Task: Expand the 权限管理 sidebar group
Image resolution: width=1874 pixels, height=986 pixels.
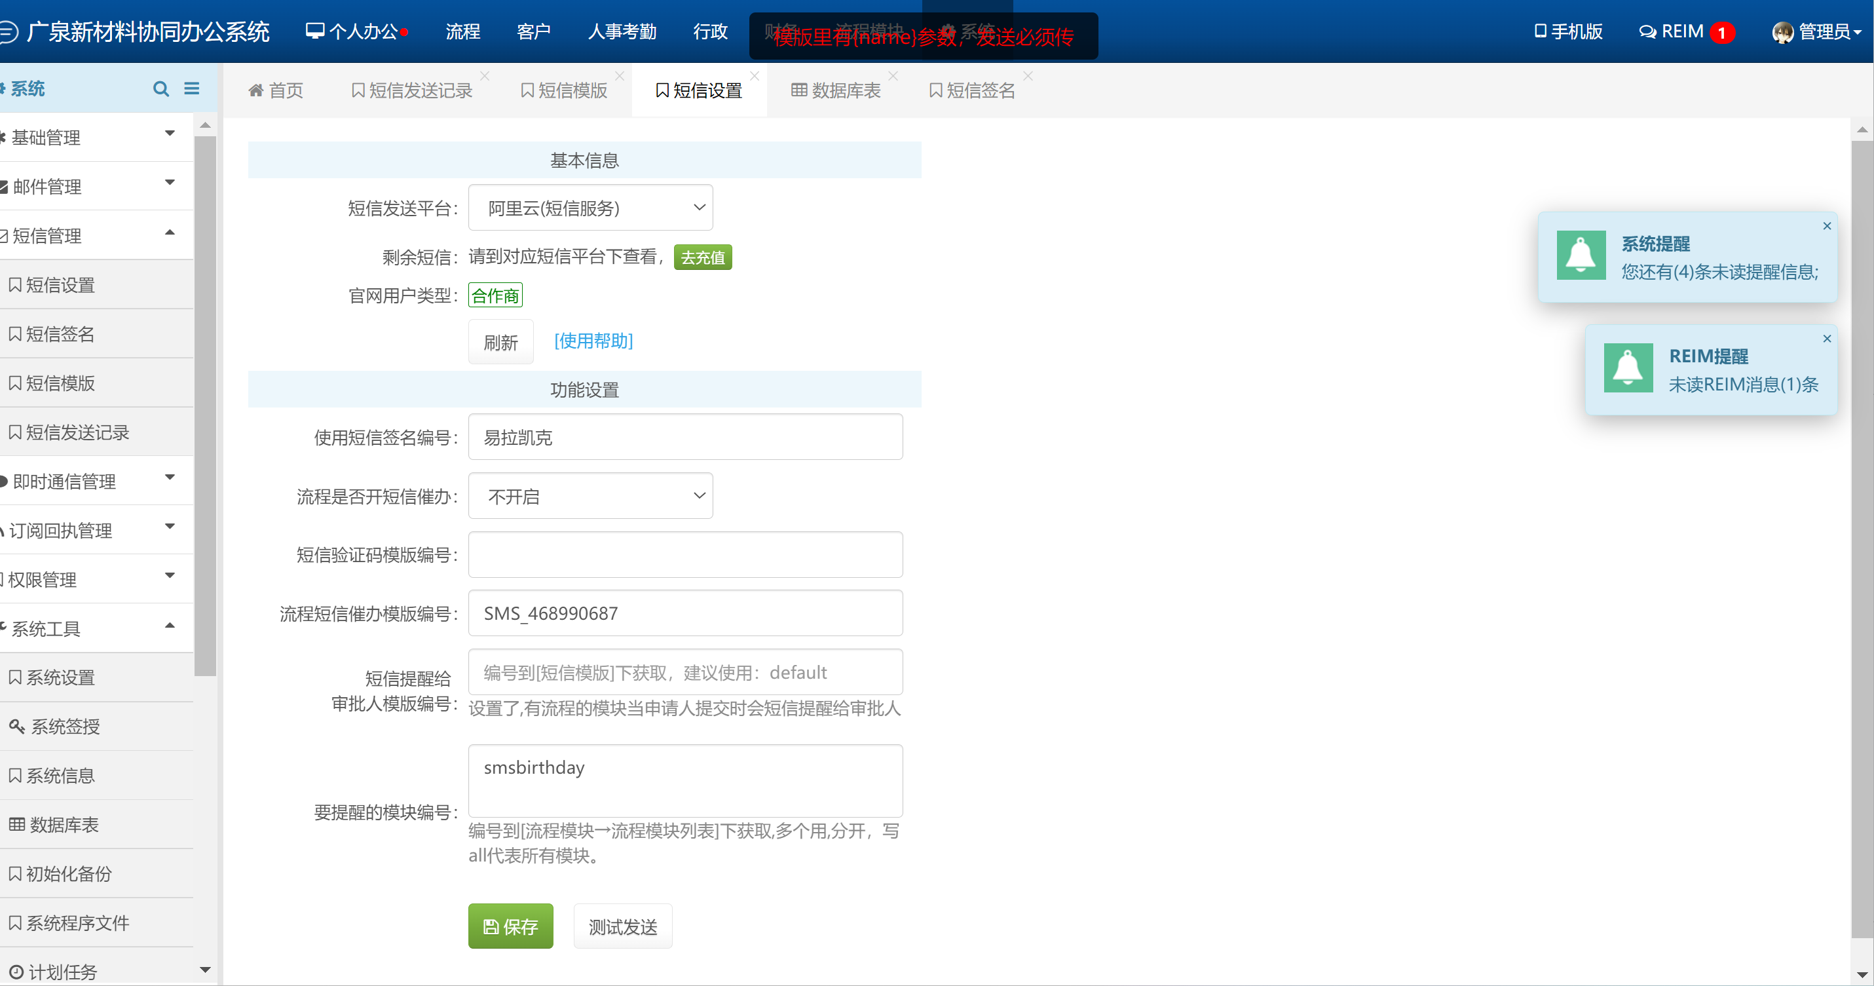Action: 96,579
